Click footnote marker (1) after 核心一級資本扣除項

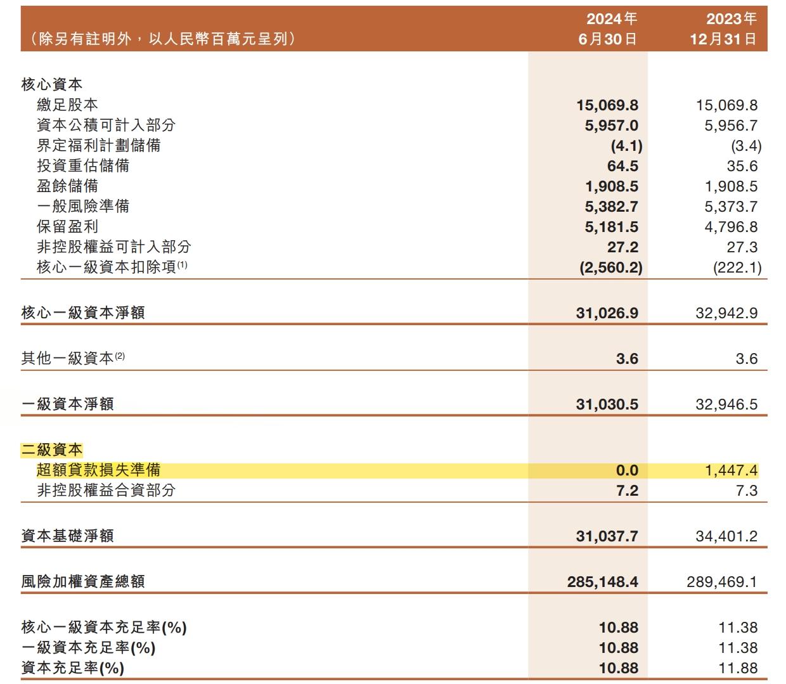click(183, 265)
